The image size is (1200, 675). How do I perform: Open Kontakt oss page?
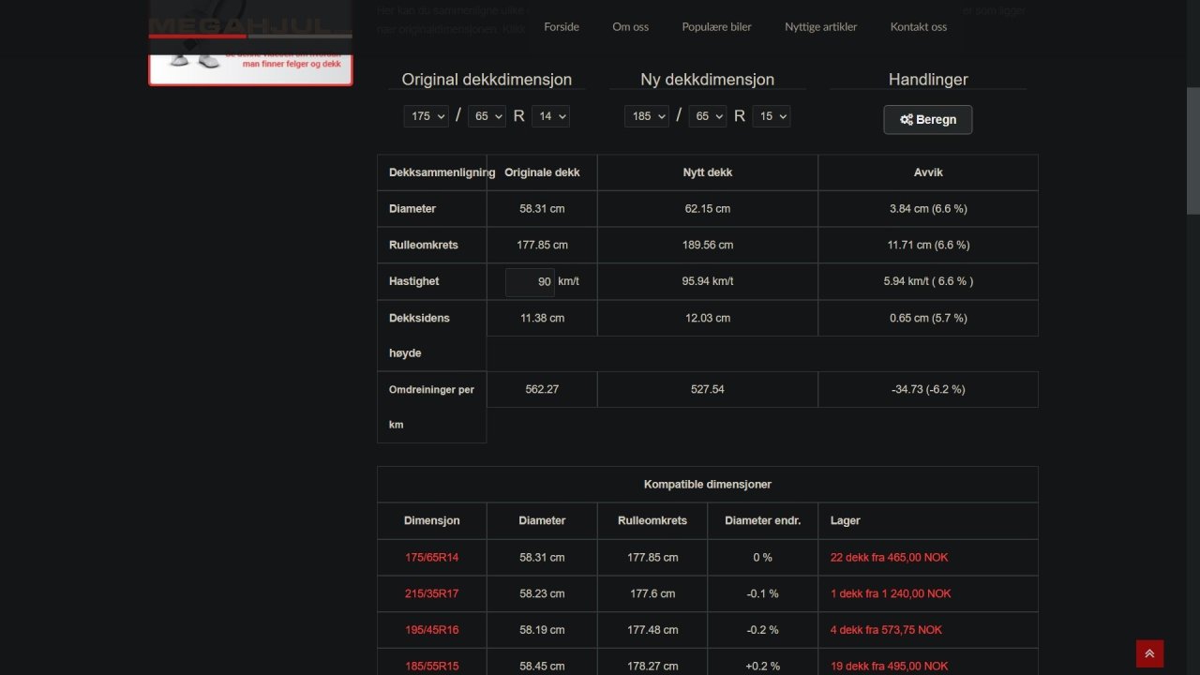[918, 27]
